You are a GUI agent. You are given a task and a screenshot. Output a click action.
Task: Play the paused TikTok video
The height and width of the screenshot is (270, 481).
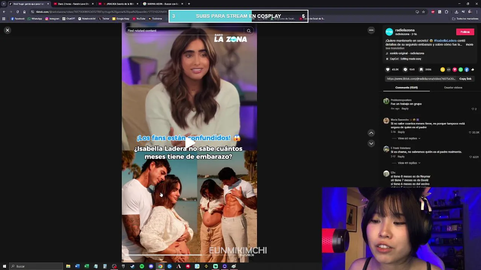(x=189, y=142)
